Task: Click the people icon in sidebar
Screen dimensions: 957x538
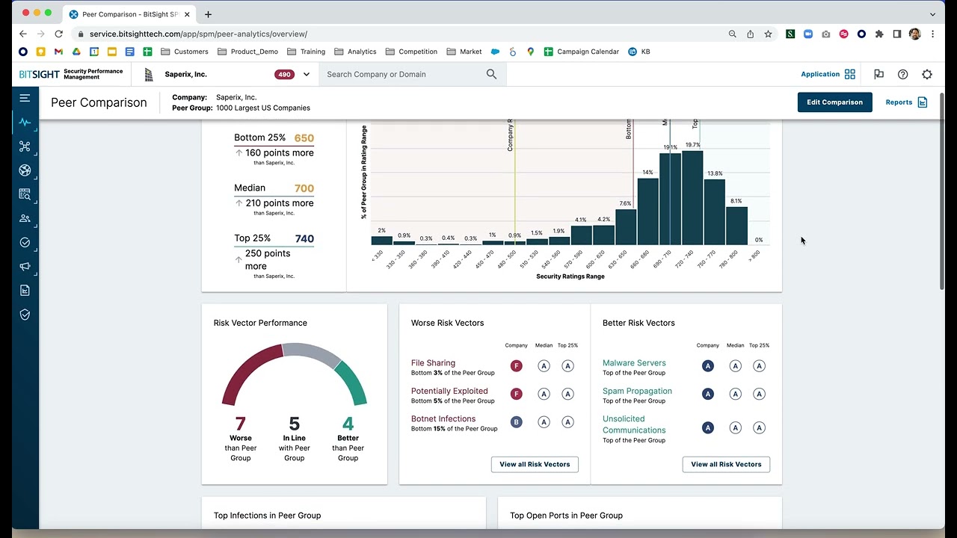Action: pyautogui.click(x=25, y=218)
